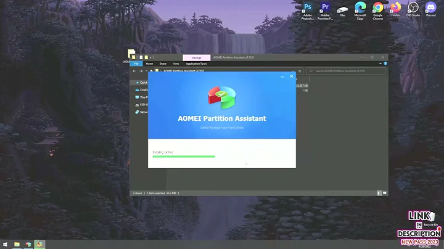Select ESD-USB drive in navigation pane

[142, 105]
